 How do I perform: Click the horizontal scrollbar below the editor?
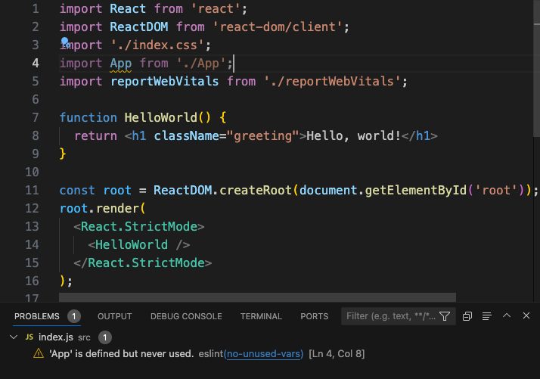pyautogui.click(x=257, y=297)
